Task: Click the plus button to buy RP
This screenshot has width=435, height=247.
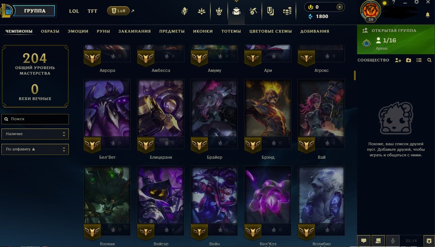Action: 340,7
